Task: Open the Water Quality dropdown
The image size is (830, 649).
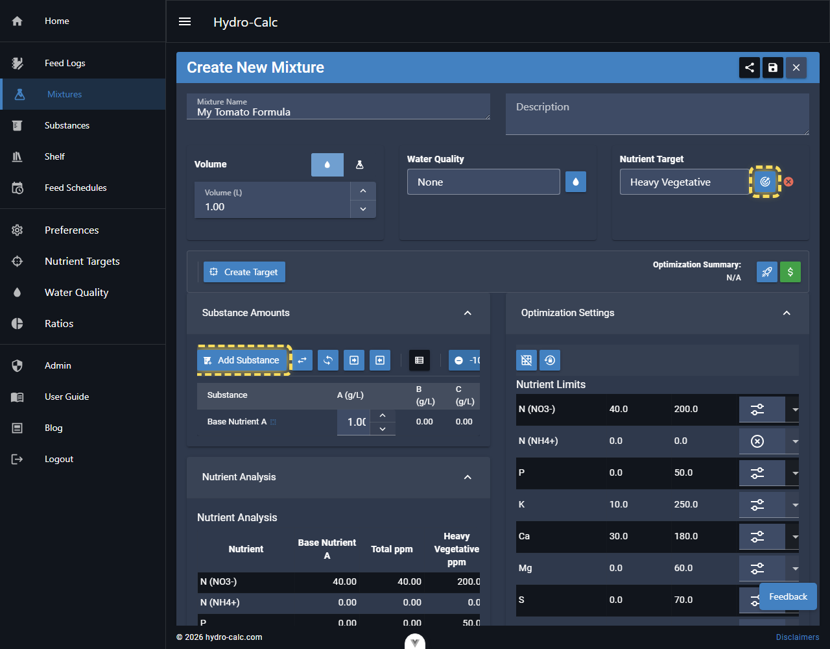Action: click(x=484, y=182)
